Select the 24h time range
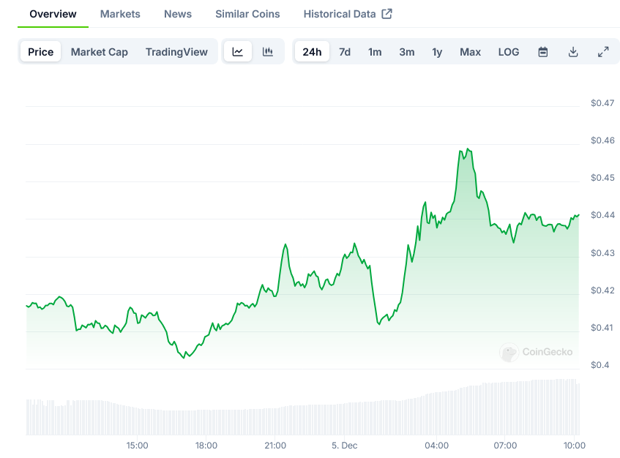 coord(312,52)
